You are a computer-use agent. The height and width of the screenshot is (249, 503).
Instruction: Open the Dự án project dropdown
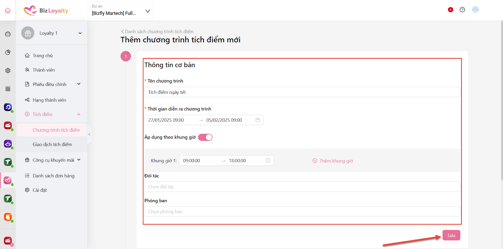(120, 10)
